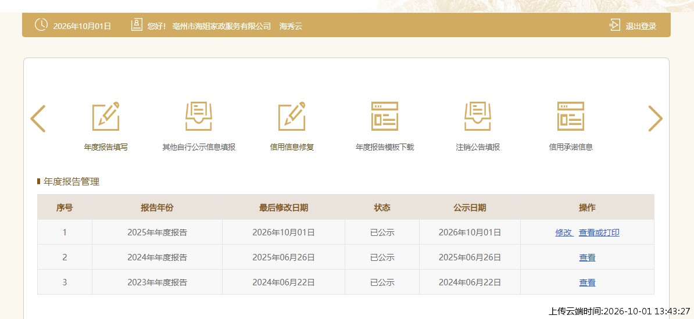694x319 pixels.
Task: Click the user name 海秀云
Action: coord(291,27)
